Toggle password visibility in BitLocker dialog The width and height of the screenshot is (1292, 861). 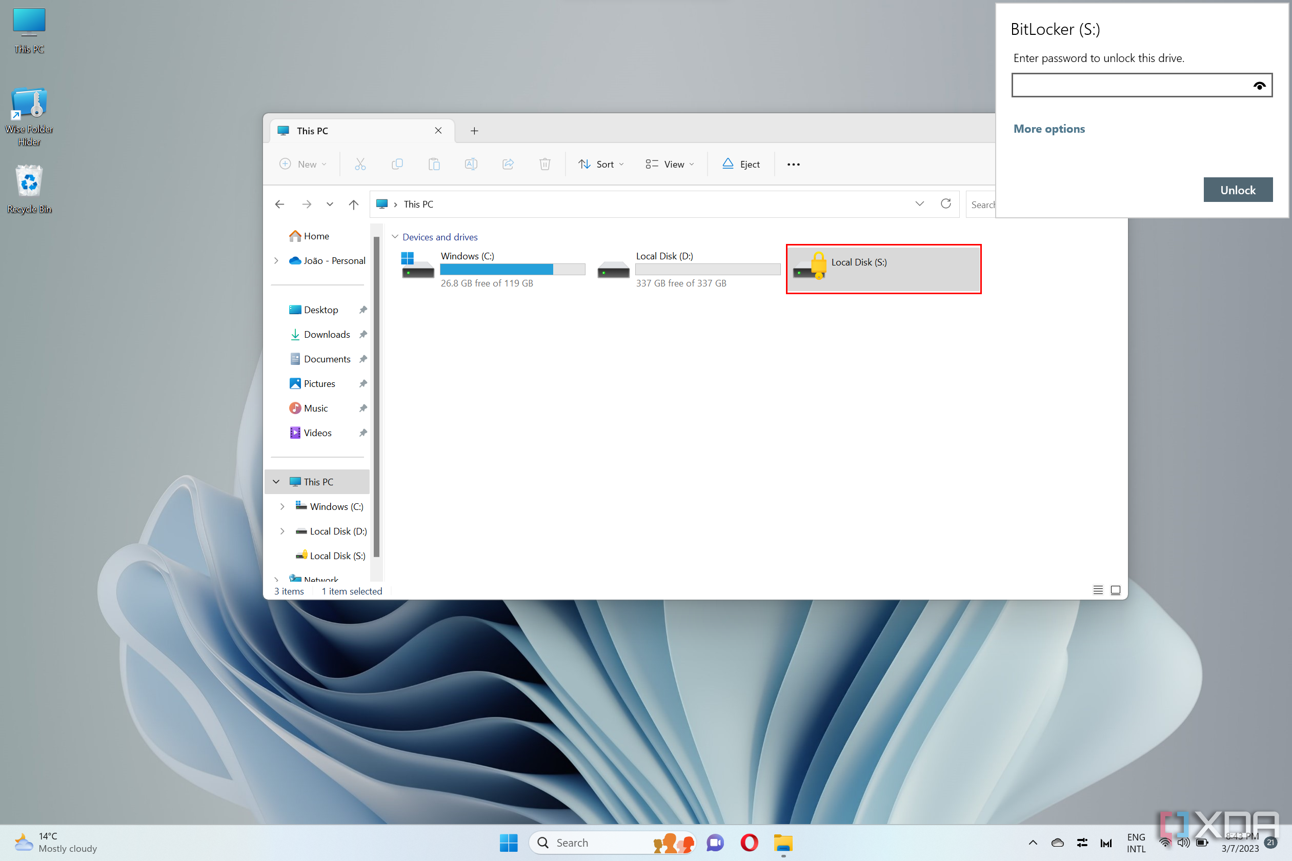pos(1259,86)
